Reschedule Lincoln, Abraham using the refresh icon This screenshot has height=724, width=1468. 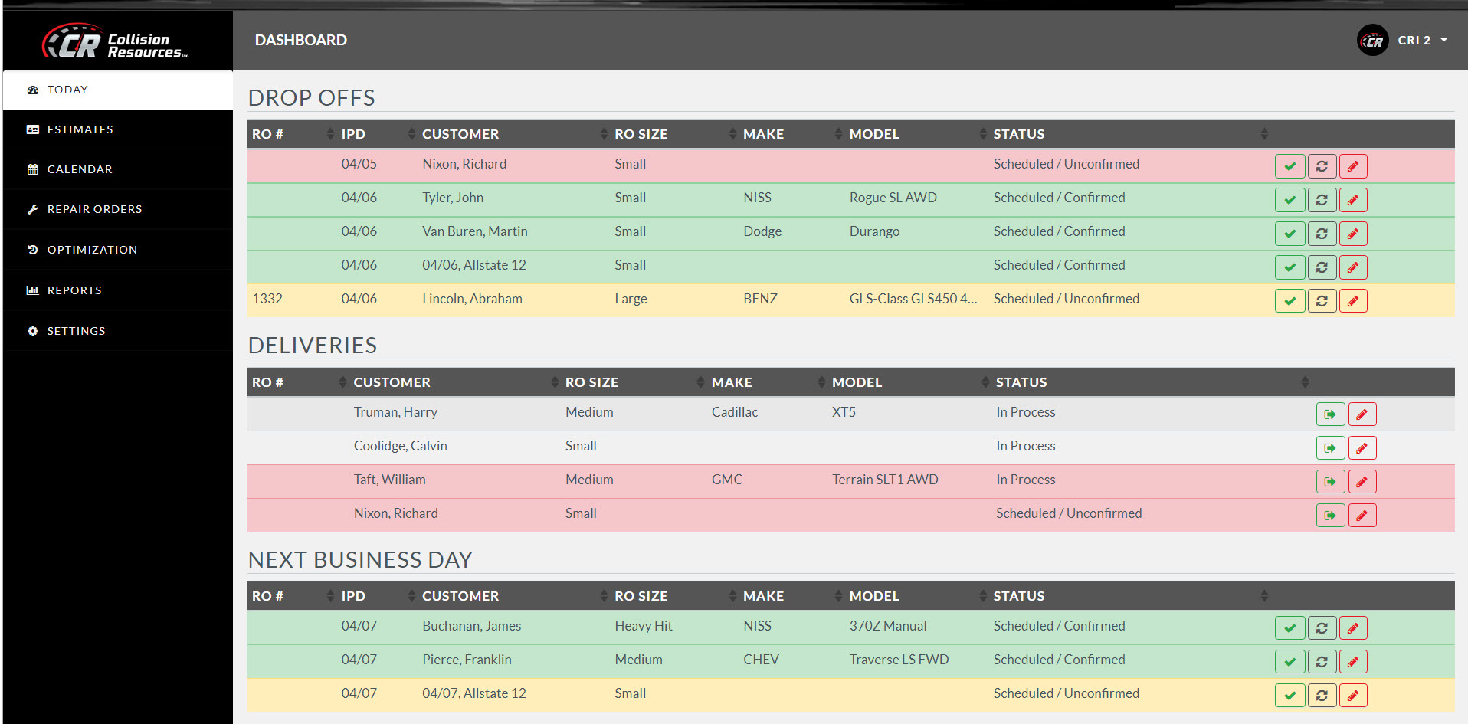[1321, 300]
